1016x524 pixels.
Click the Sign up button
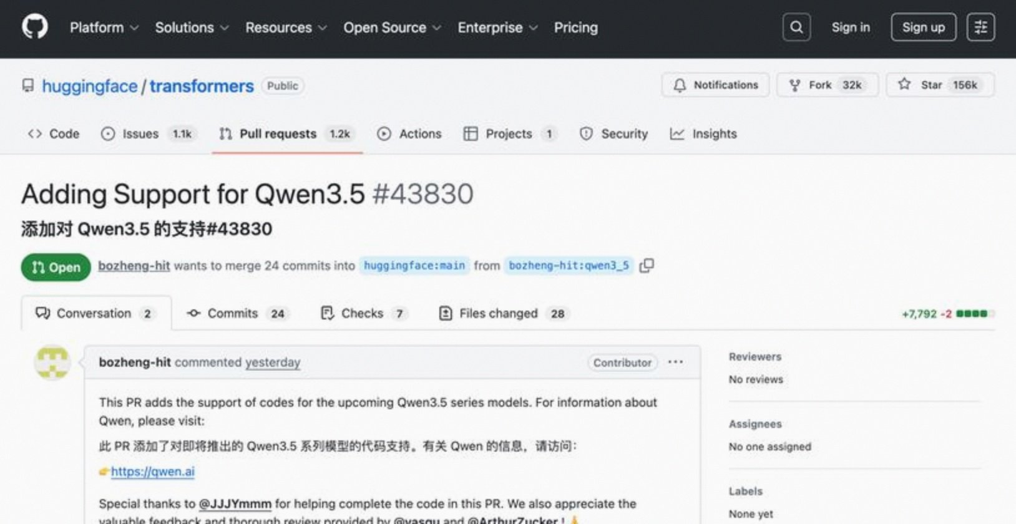pyautogui.click(x=924, y=27)
